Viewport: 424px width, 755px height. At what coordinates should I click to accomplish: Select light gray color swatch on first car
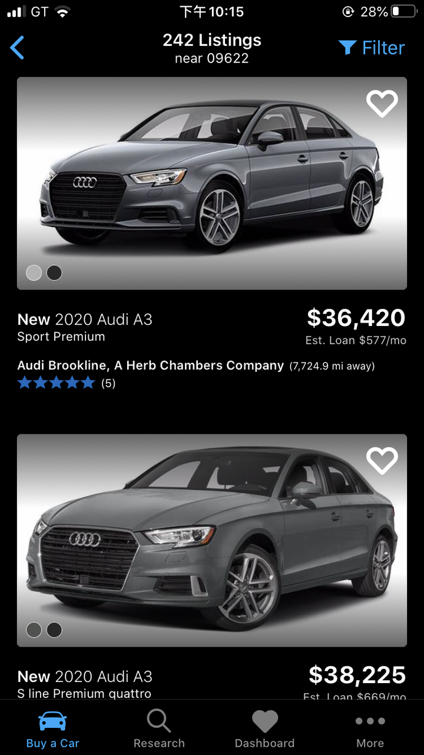pos(34,272)
